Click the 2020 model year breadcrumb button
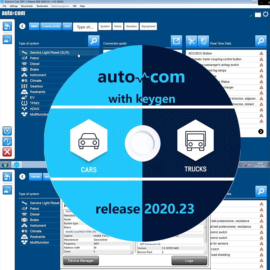Image resolution: width=270 pixels, height=270 pixels. pyautogui.click(x=67, y=26)
